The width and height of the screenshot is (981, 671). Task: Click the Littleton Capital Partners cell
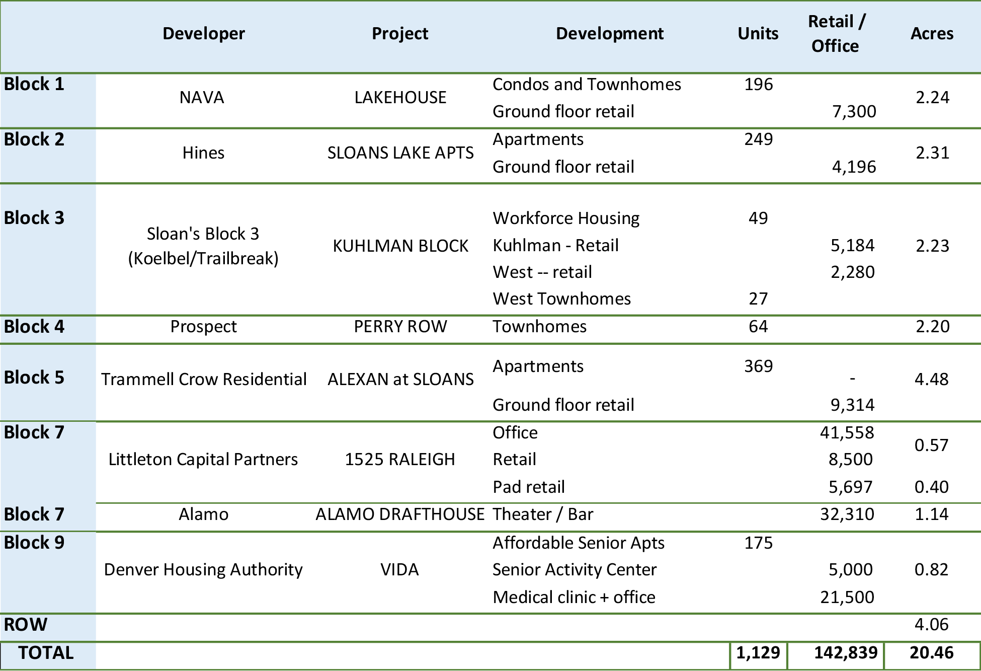click(x=203, y=460)
